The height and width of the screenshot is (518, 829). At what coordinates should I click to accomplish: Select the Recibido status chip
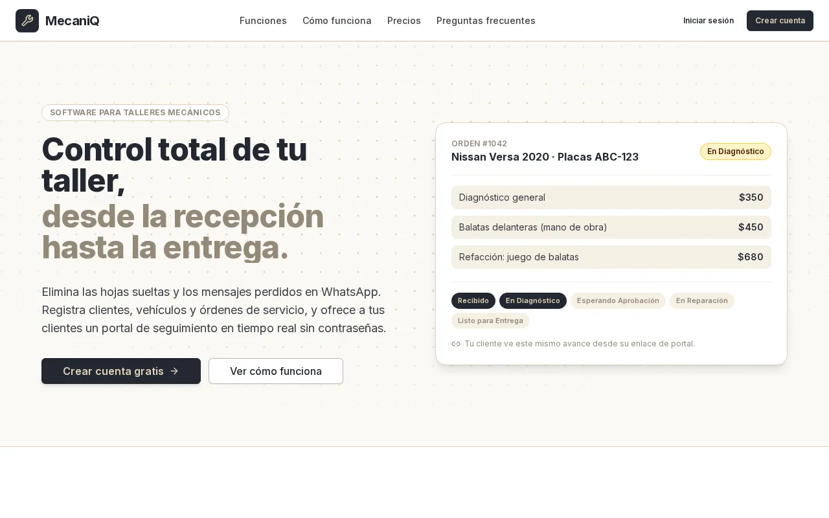point(473,300)
